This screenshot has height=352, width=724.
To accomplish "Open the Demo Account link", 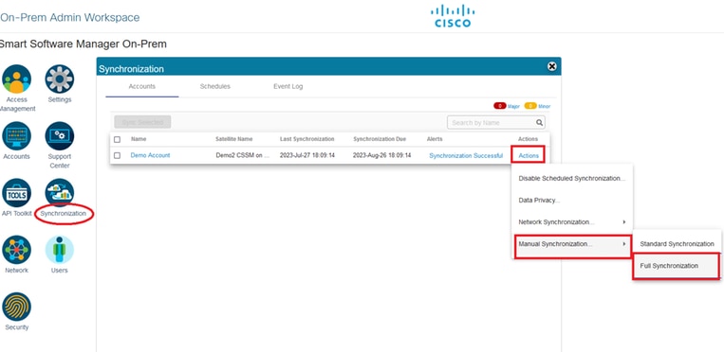I will [x=150, y=155].
